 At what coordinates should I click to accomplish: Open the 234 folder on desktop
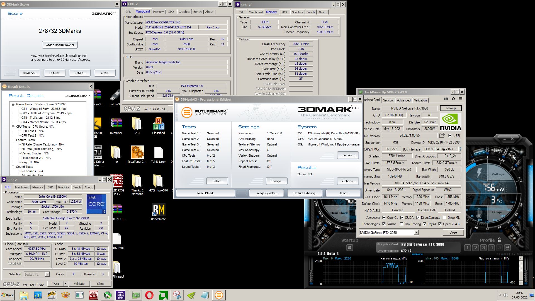click(137, 126)
